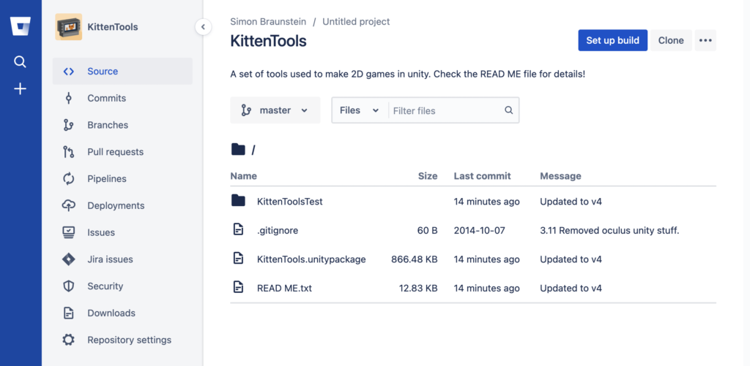
Task: Select Source in the sidebar
Action: (x=122, y=72)
